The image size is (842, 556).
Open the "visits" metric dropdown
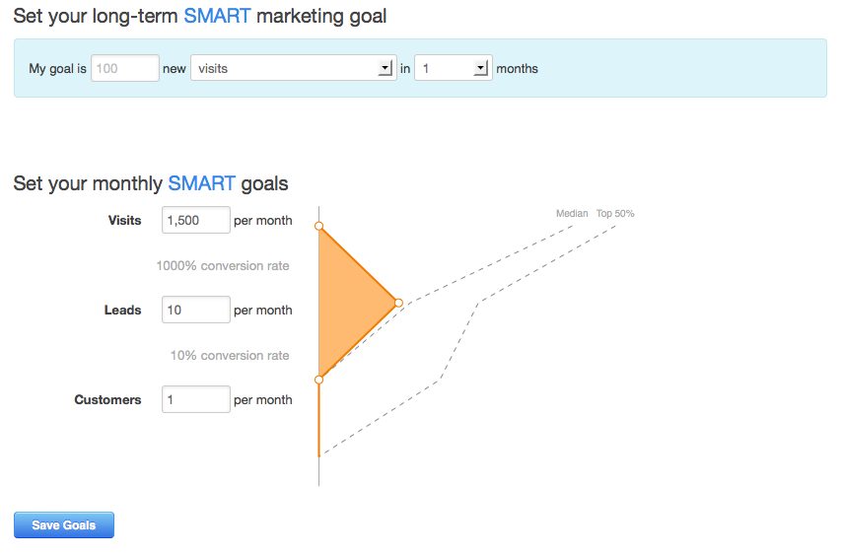(x=293, y=68)
